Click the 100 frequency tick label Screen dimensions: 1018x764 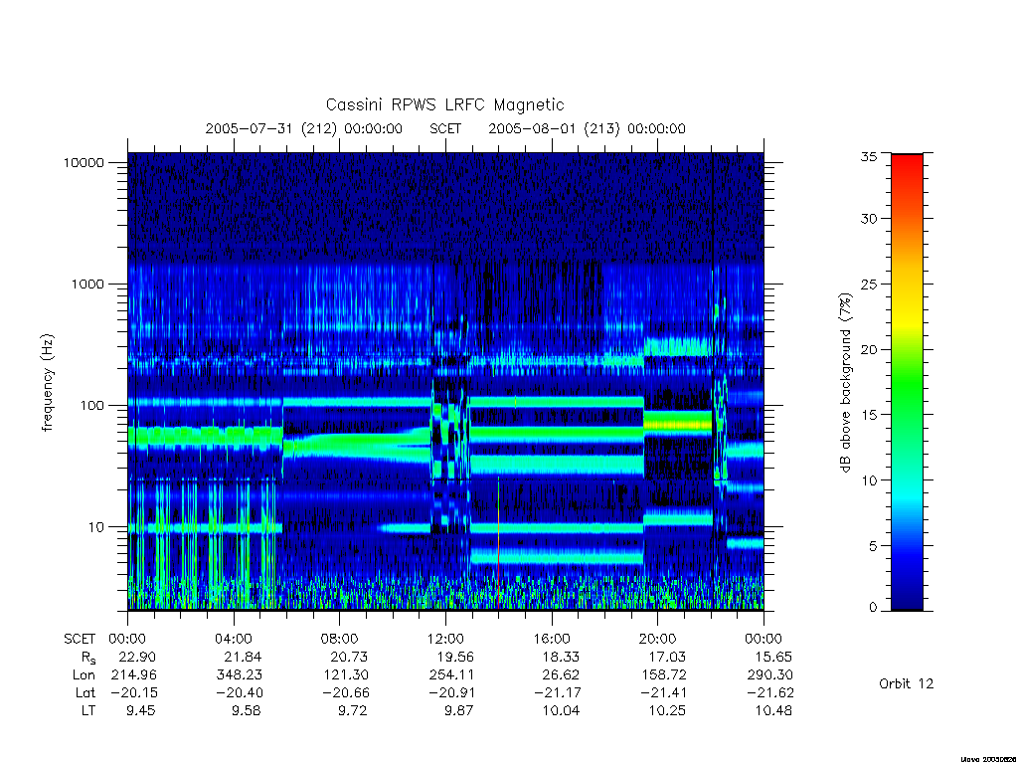pos(91,406)
